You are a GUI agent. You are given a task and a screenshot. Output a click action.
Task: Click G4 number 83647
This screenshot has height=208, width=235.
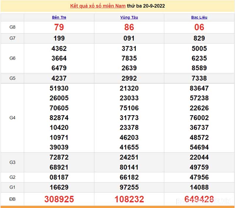[199, 88]
